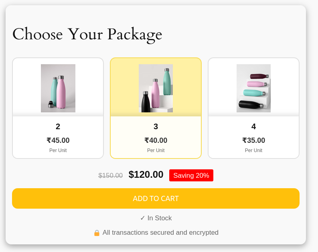Select the 3-bottle package card
This screenshot has height=252, width=318.
tap(156, 108)
